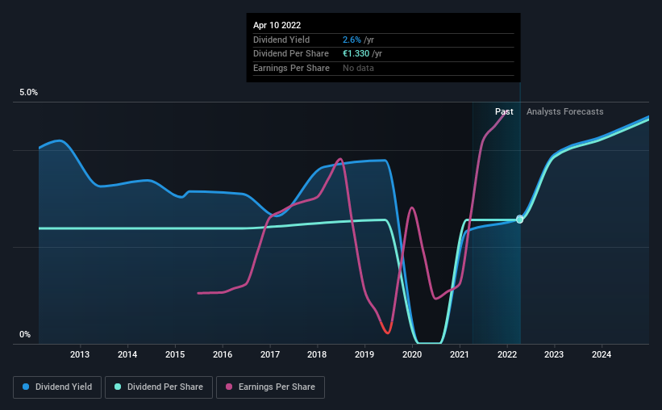Screen dimensions: 662x410
Task: Toggle the Dividend Per Share legend button
Action: click(x=159, y=387)
